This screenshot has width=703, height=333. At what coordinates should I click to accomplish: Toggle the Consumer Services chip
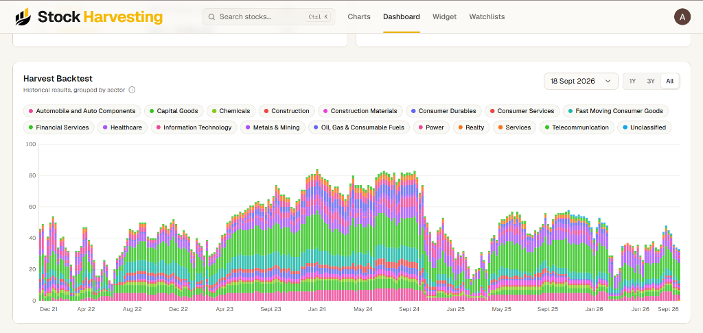pos(522,111)
